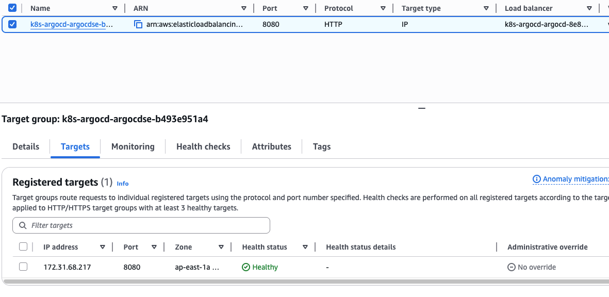This screenshot has width=609, height=297.
Task: Sort target groups by Name column arrow
Action: pos(115,8)
